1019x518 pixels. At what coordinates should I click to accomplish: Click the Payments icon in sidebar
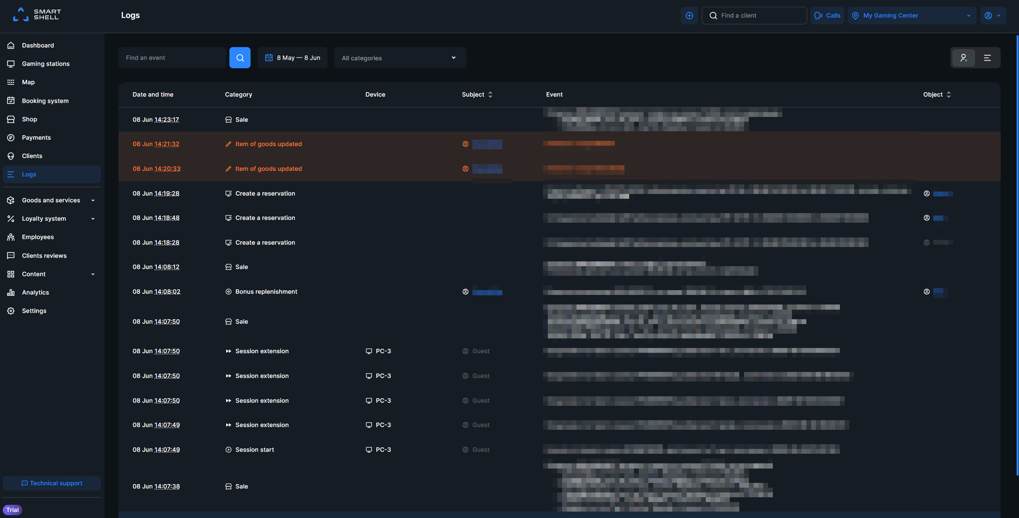pyautogui.click(x=11, y=138)
